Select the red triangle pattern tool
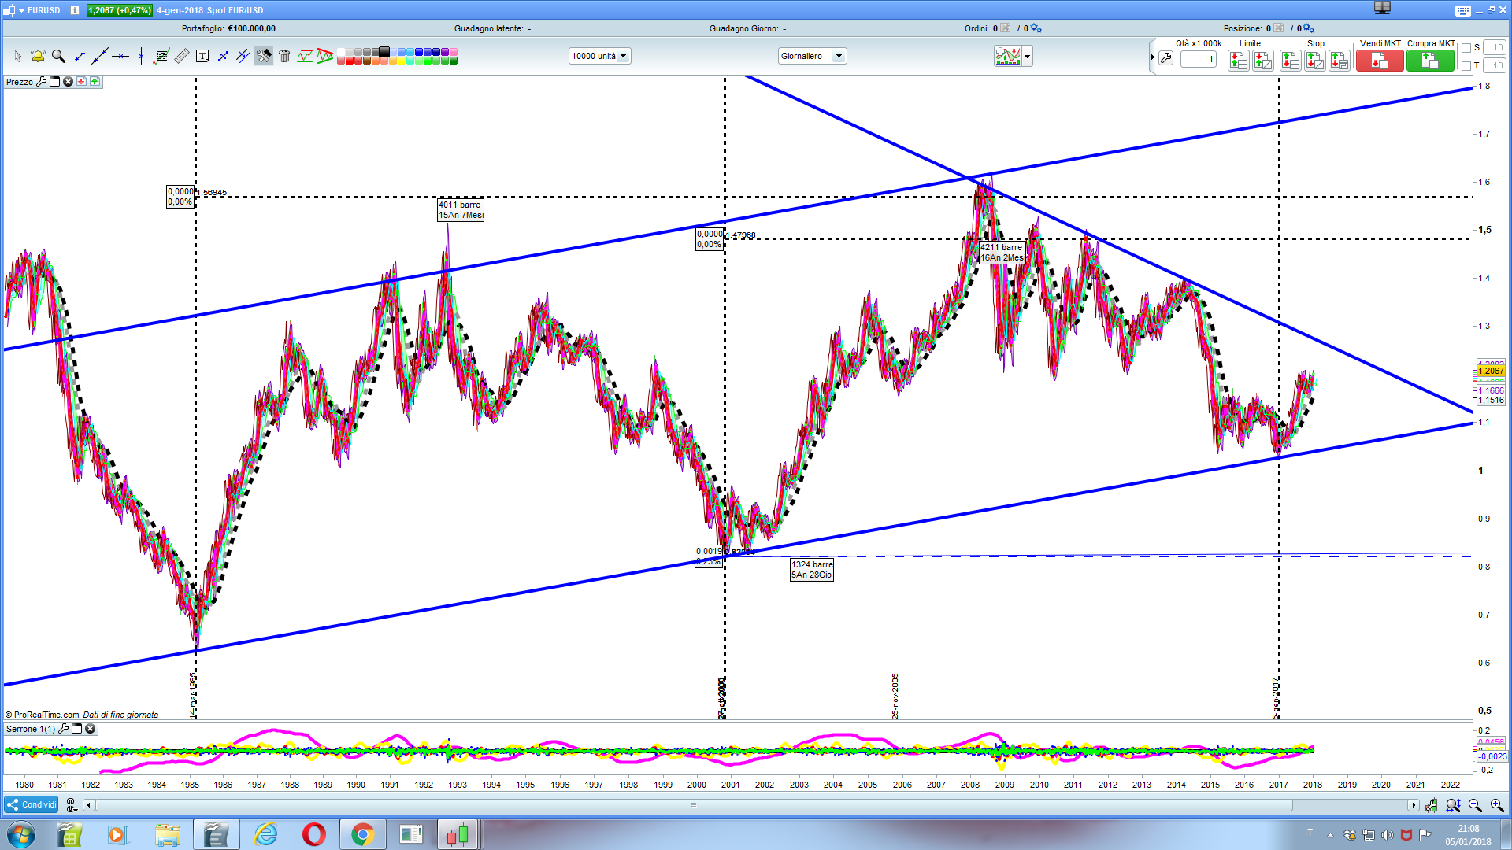The image size is (1512, 850). (x=325, y=56)
